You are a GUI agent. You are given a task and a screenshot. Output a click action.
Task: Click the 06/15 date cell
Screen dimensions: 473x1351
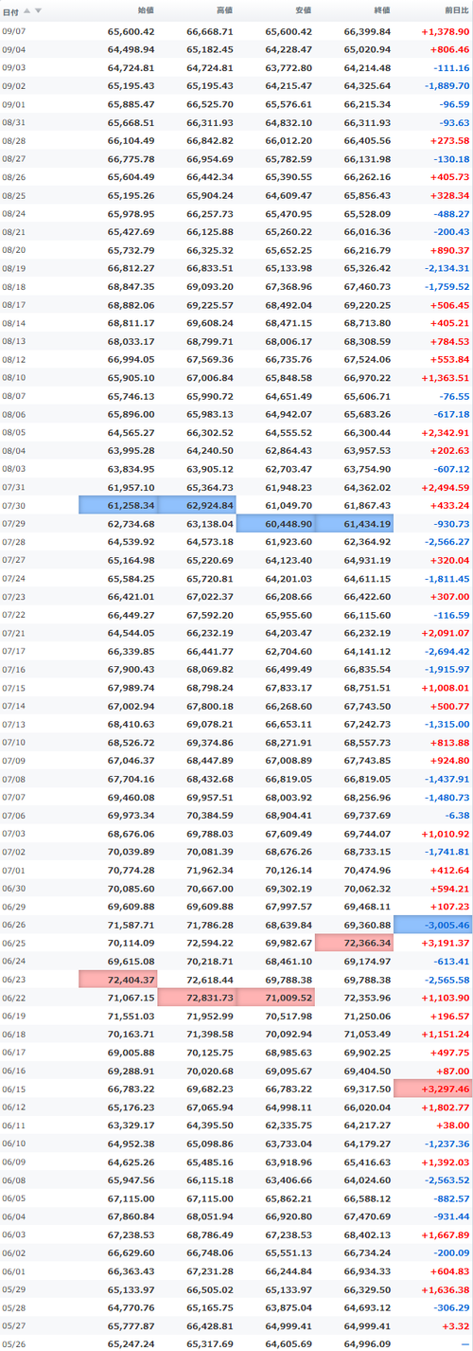[x=14, y=1089]
